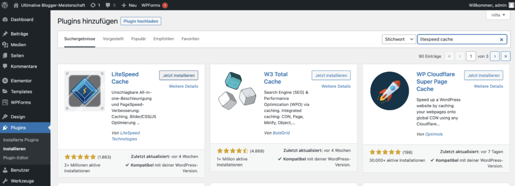Click the Elementor icon in sidebar

pos(5,81)
